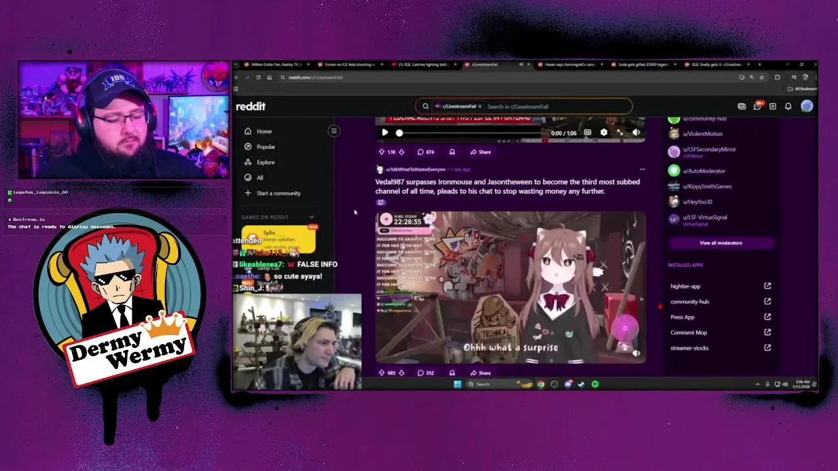Open the Syllo game card
838x471 pixels.
(279, 239)
